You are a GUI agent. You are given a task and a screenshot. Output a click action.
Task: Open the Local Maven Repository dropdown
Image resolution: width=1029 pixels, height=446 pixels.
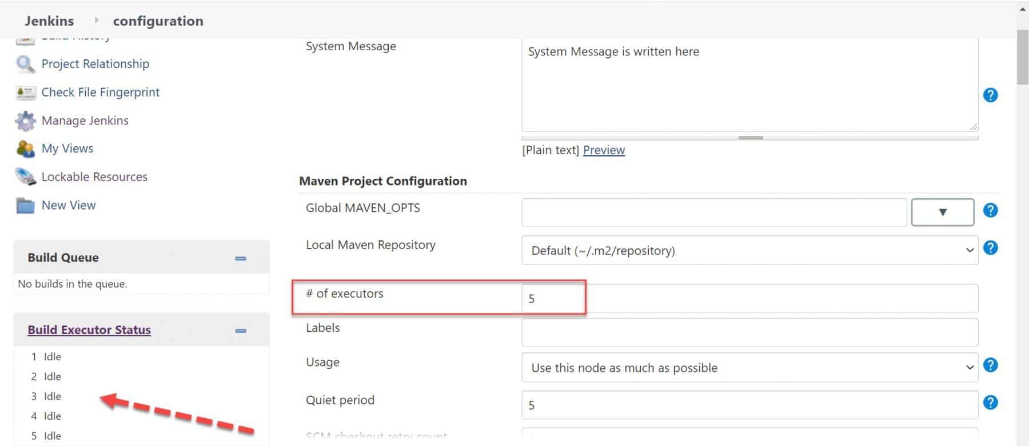pos(749,250)
